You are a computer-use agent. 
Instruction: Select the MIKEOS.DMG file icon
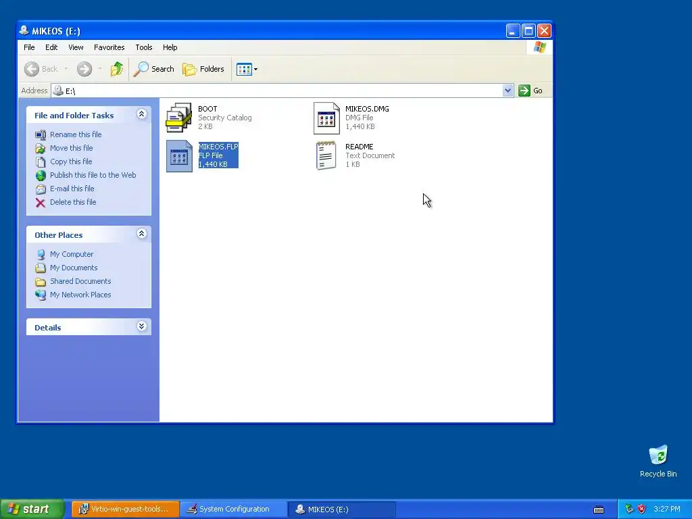(326, 118)
